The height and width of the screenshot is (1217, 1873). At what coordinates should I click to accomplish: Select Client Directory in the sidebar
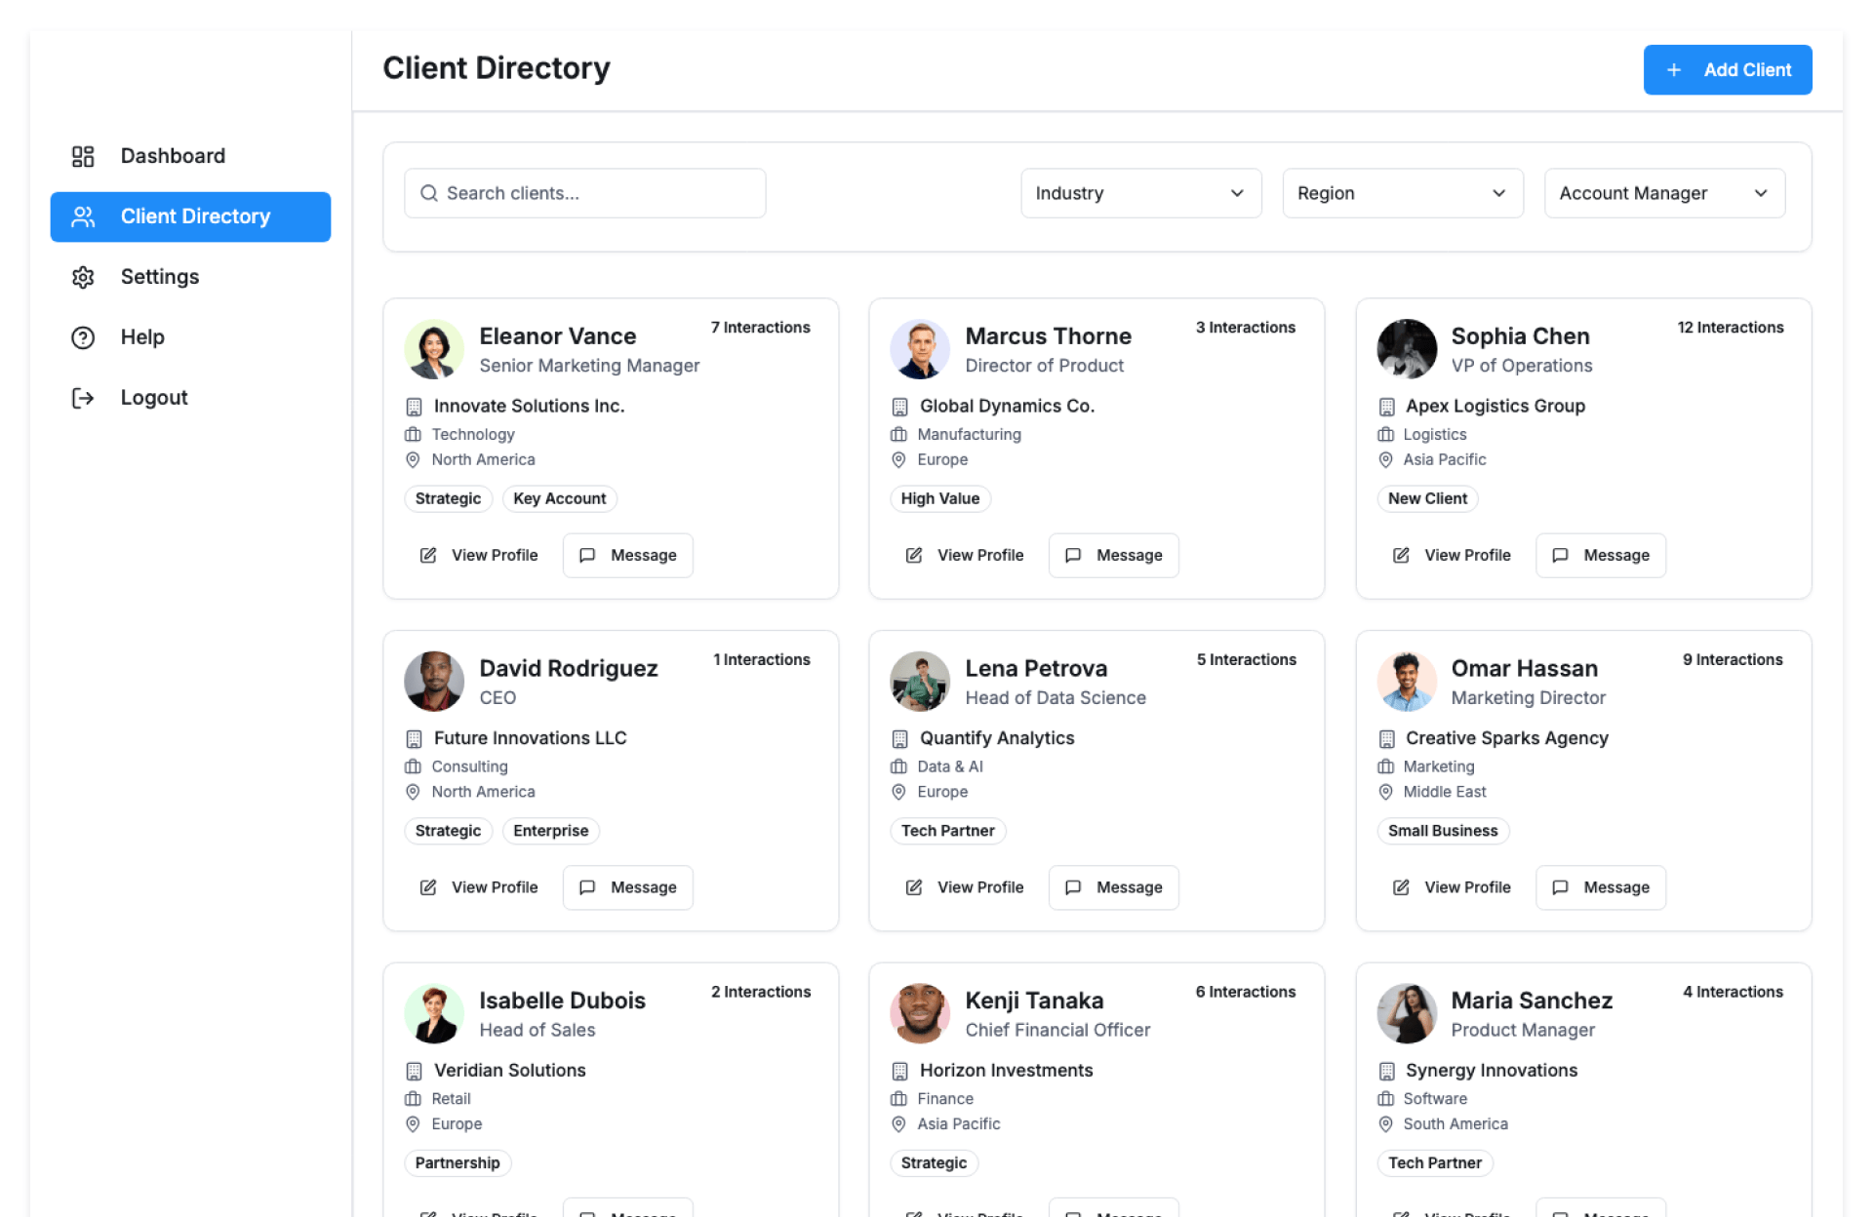(x=190, y=216)
